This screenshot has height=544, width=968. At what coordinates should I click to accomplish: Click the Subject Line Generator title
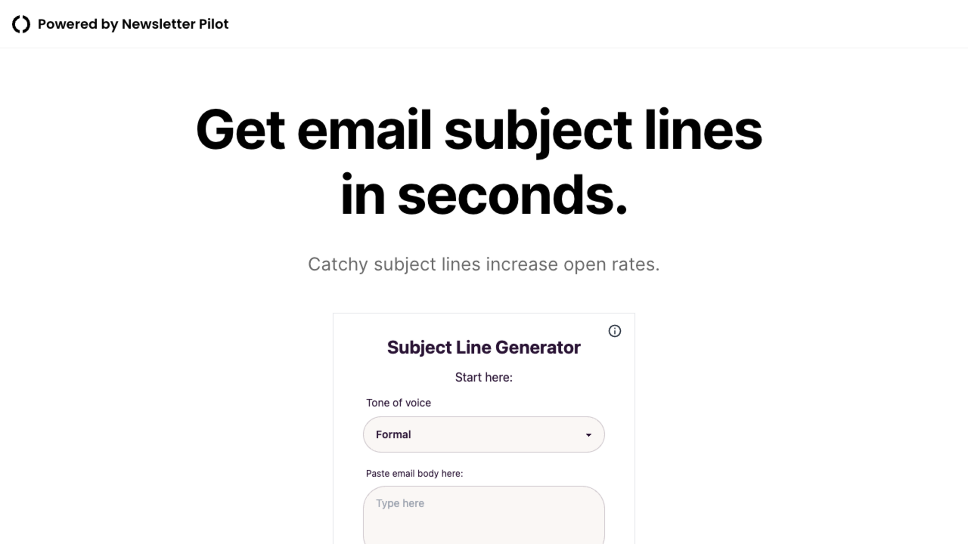tap(483, 347)
